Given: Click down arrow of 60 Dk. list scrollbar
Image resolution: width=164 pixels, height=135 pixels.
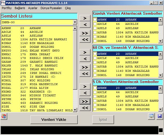Looking at the screenshot, I should [x=161, y=75].
